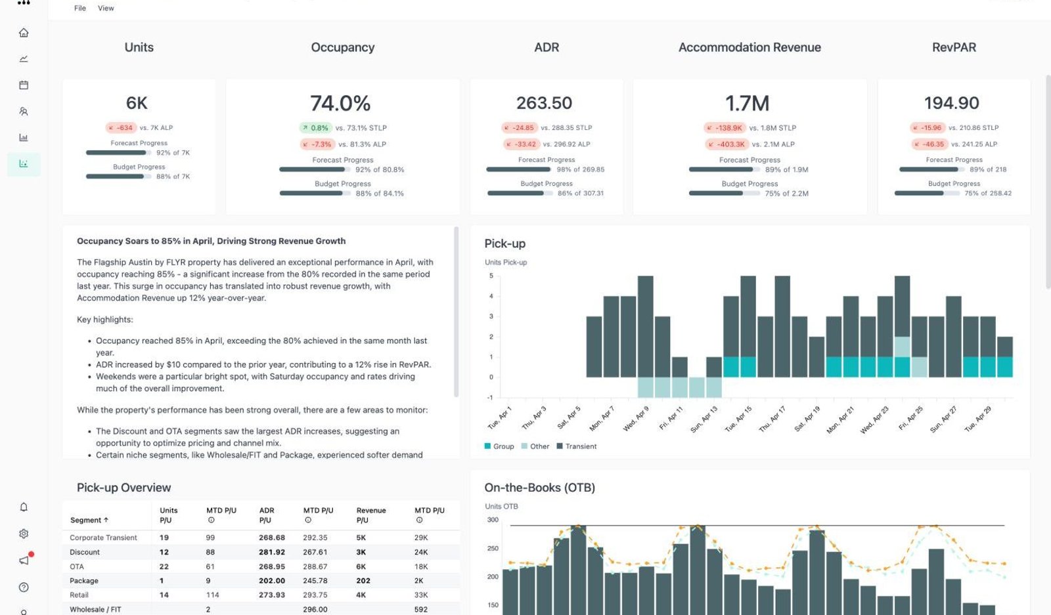Click the Units card Forecast Progress bar
The height and width of the screenshot is (615, 1051).
119,153
